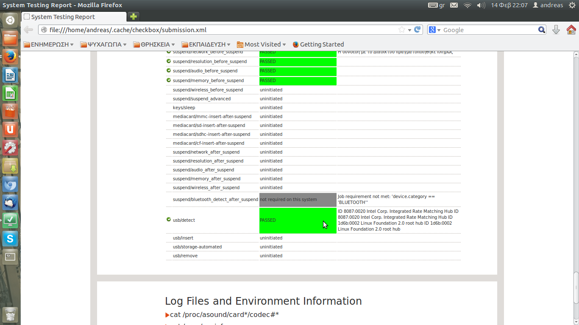
Task: Bookmark this page with the star icon
Action: pyautogui.click(x=401, y=30)
